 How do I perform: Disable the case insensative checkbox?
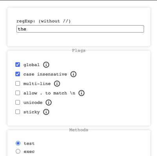coord(18,74)
